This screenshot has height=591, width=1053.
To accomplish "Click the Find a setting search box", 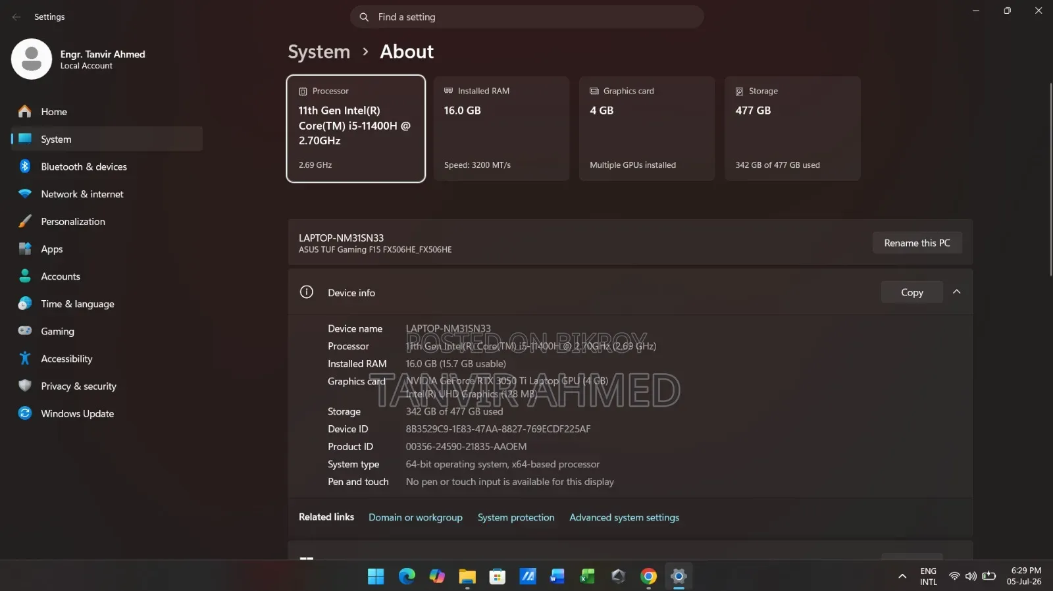I will pos(527,17).
